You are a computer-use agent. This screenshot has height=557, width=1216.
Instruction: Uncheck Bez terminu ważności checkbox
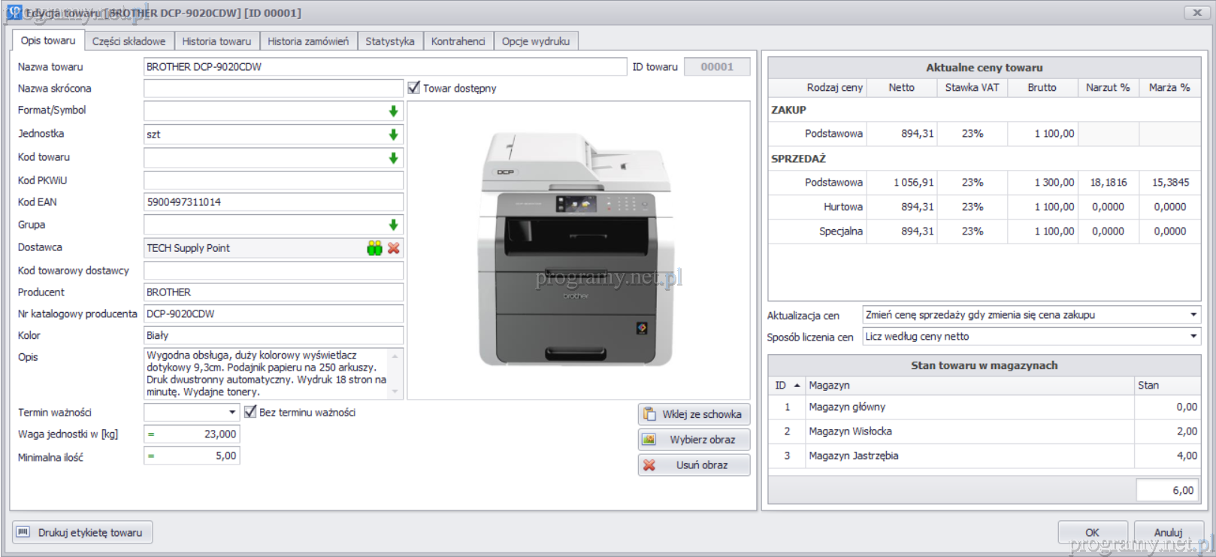250,412
